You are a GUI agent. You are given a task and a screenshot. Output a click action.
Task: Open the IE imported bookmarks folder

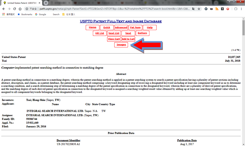[69, 14]
